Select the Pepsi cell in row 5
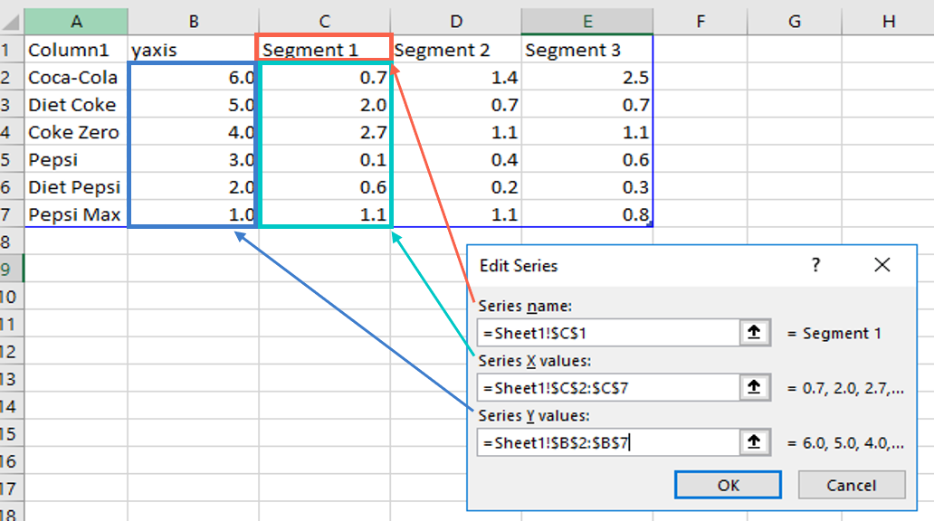Viewport: 934px width, 521px height. [x=76, y=159]
